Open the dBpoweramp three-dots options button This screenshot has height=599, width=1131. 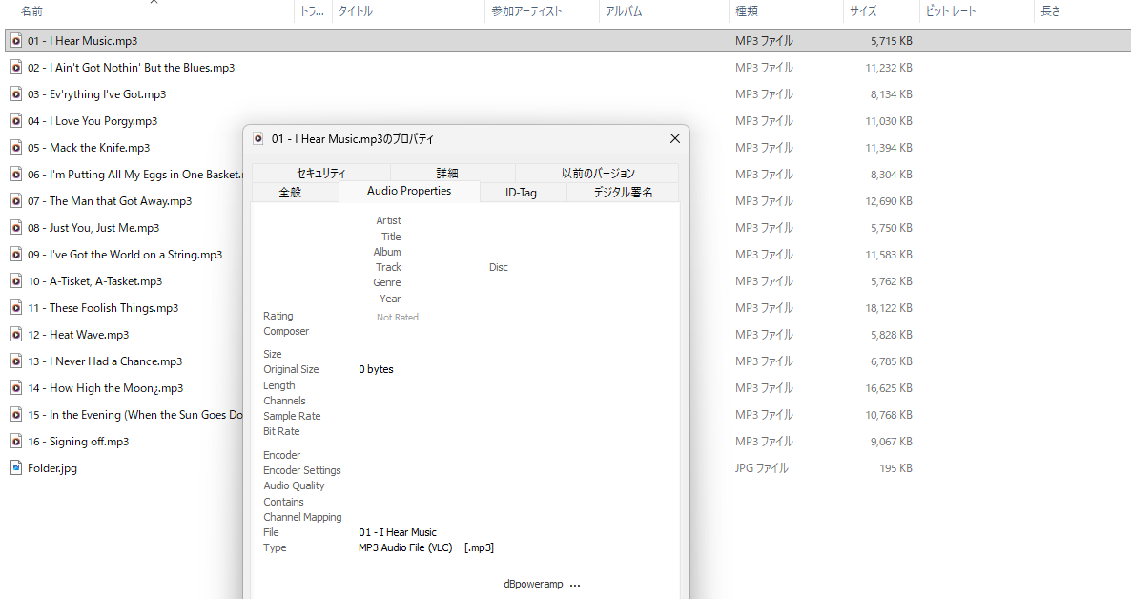[574, 585]
